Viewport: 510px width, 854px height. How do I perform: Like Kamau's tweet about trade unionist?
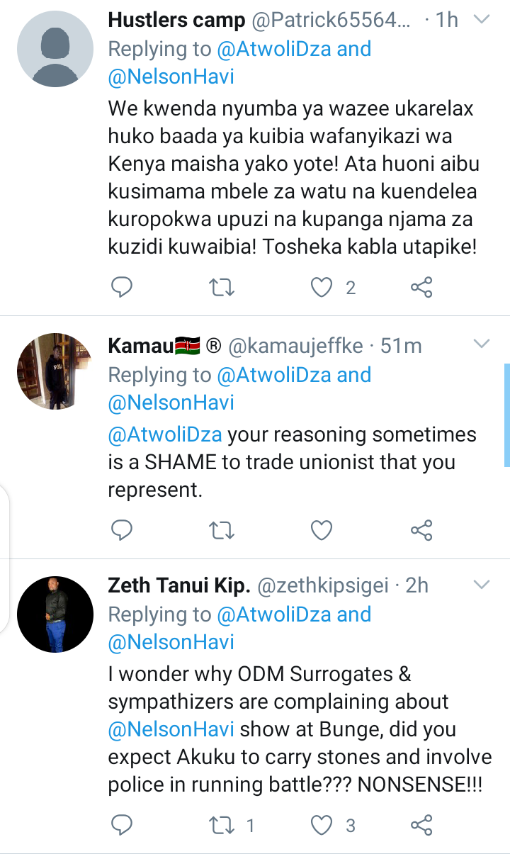coord(322,529)
